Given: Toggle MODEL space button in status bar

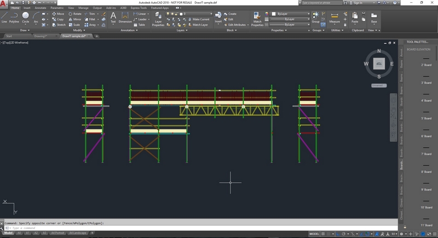Looking at the screenshot, I should click(315, 233).
